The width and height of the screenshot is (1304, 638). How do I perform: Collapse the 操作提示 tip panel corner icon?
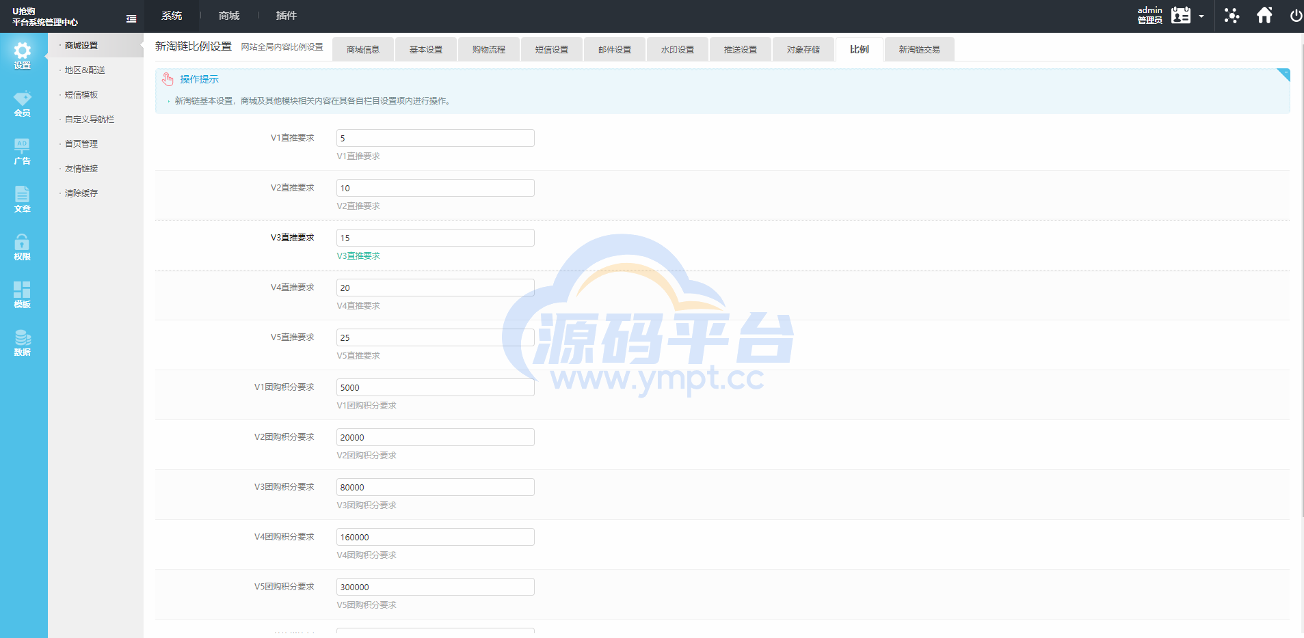click(1283, 75)
